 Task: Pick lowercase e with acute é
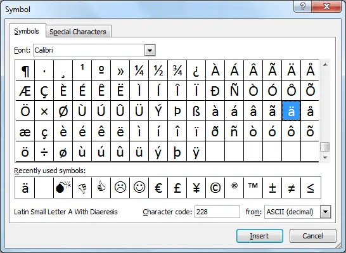[x=82, y=131]
